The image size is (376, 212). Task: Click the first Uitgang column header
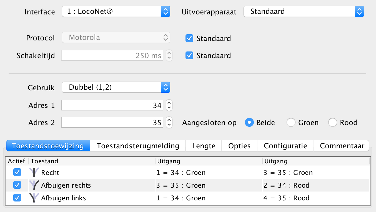pos(208,161)
